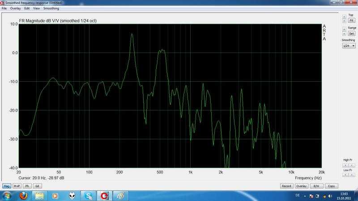Show hidden tray icons arrow
Screen dimensions: 358x201
coord(305,196)
